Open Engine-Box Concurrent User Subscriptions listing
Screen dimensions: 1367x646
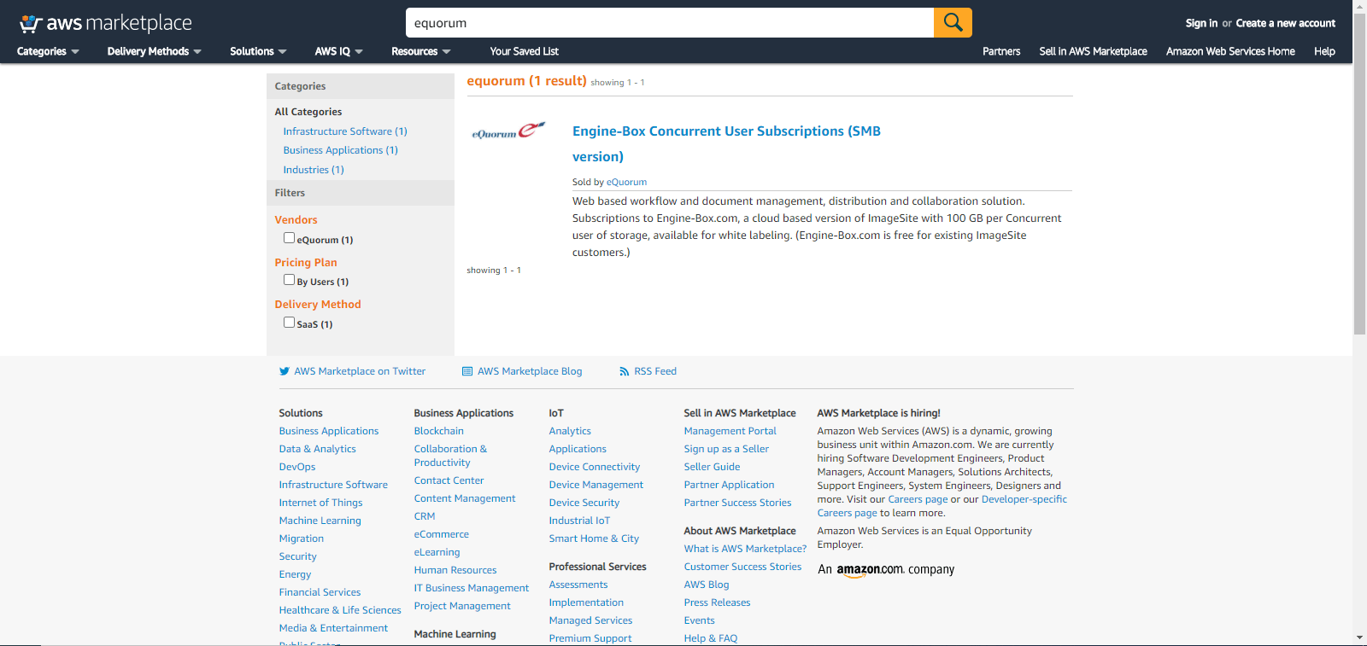[726, 143]
